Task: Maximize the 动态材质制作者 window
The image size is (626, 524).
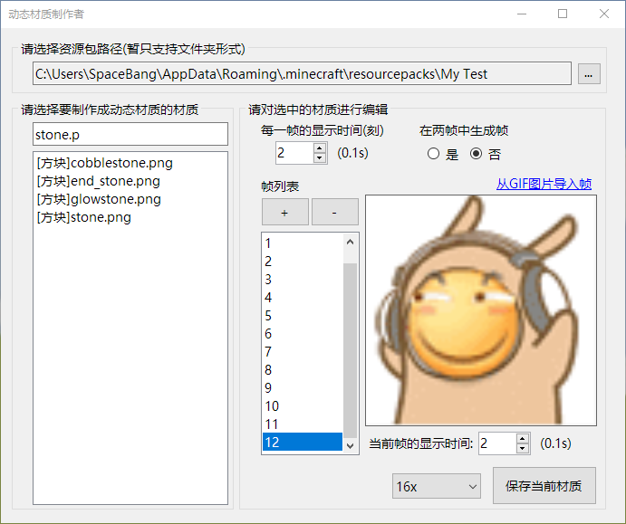Action: click(x=563, y=14)
